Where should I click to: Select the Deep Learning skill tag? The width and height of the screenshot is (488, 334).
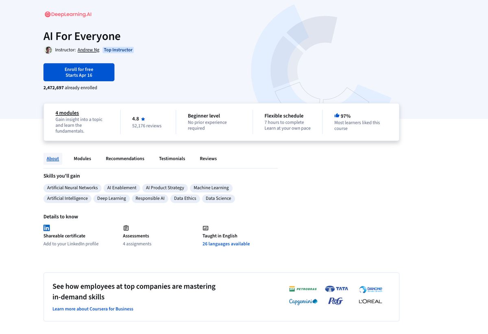tap(111, 198)
